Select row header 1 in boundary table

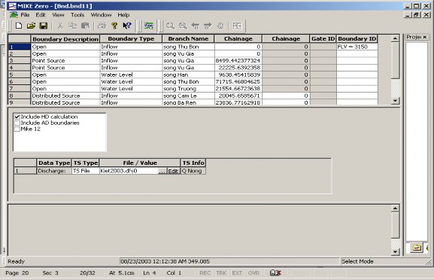point(20,47)
